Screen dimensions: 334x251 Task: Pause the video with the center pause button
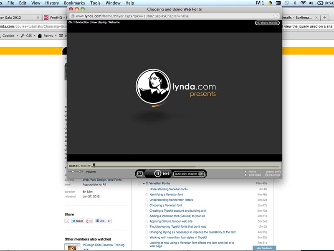click(157, 174)
